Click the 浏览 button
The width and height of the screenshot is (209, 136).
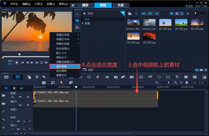click(x=88, y=70)
